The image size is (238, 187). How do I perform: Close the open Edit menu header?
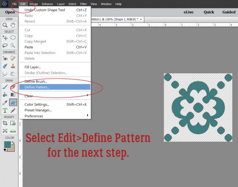tap(23, 4)
